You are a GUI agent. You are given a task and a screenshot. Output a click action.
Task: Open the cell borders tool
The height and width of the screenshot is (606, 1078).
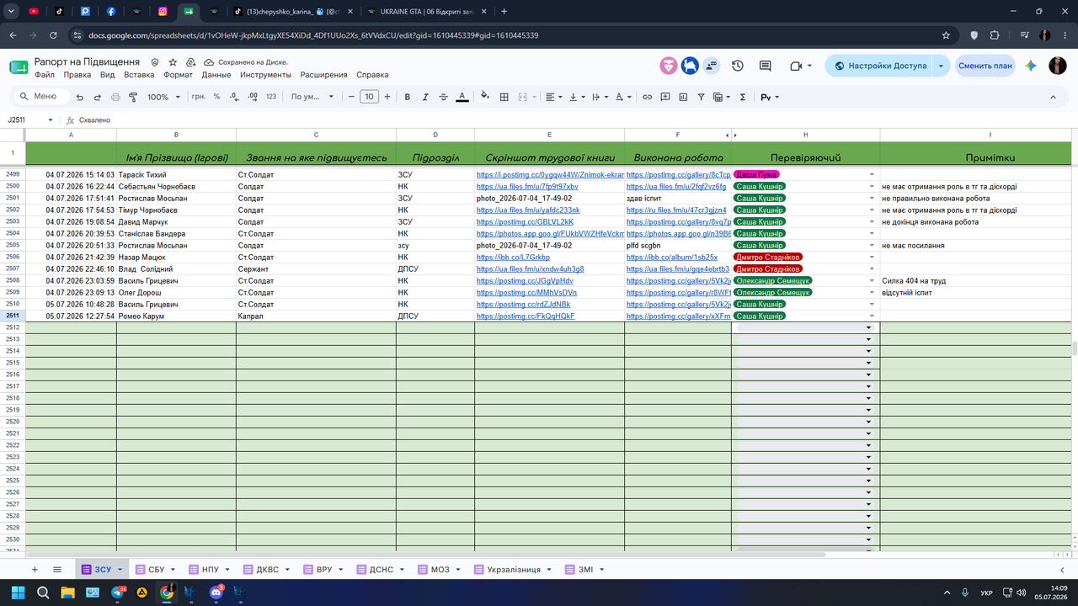(x=504, y=97)
